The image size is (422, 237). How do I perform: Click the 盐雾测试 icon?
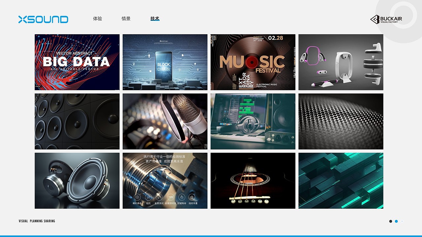click(159, 197)
